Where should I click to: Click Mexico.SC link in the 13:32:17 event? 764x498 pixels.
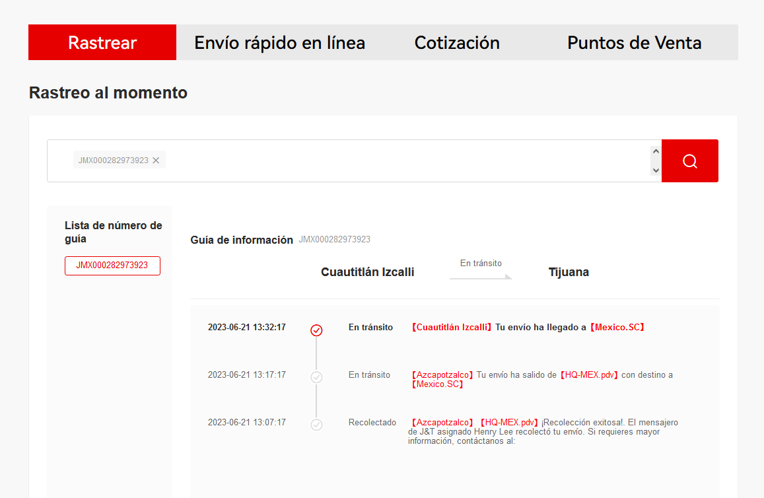click(617, 327)
